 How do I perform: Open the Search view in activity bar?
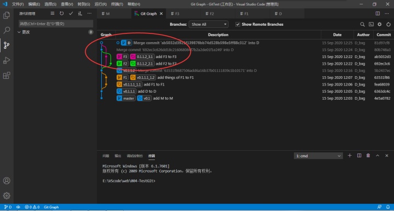(x=7, y=30)
